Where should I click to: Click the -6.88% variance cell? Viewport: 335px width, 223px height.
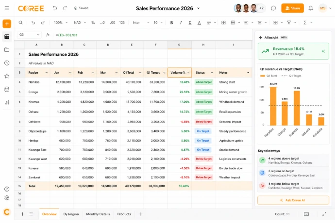180,122
